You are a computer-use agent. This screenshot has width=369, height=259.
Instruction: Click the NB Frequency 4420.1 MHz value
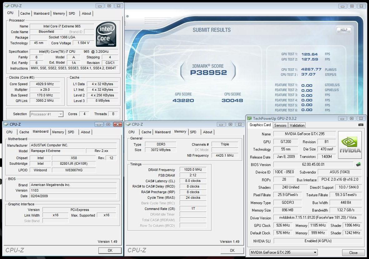[x=225, y=155]
